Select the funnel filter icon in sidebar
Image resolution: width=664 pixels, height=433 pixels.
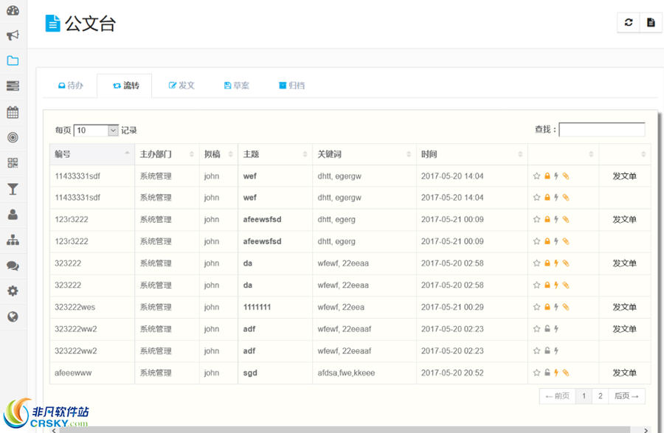point(12,189)
